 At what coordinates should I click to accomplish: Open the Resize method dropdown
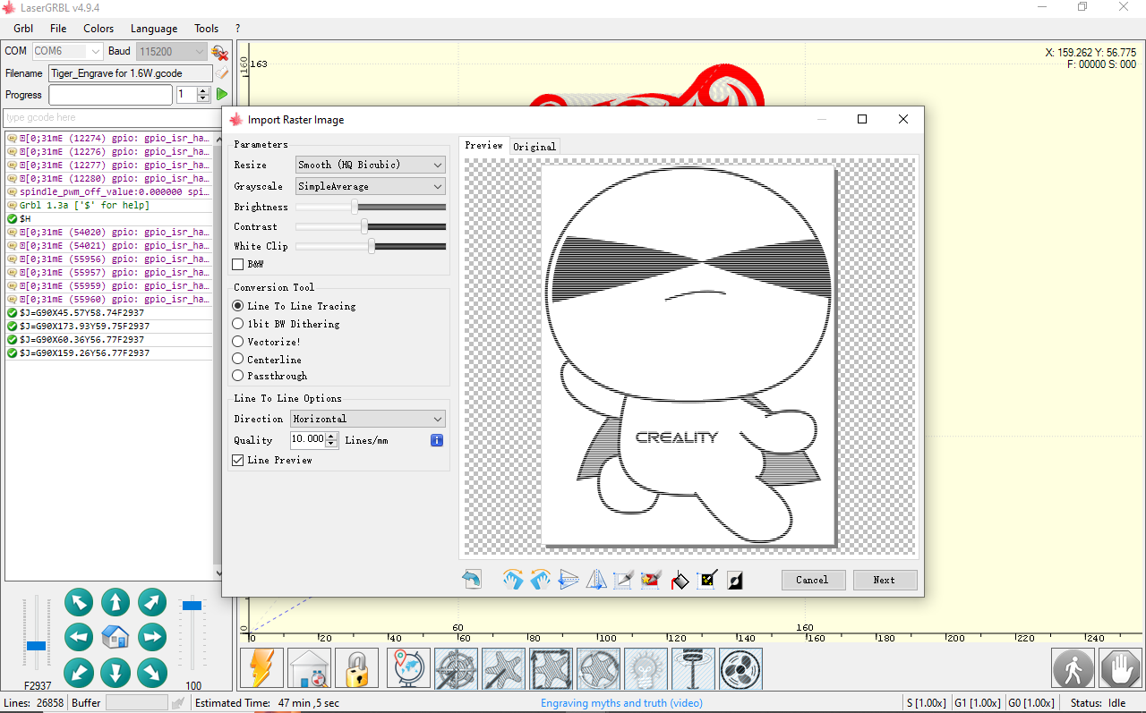371,165
